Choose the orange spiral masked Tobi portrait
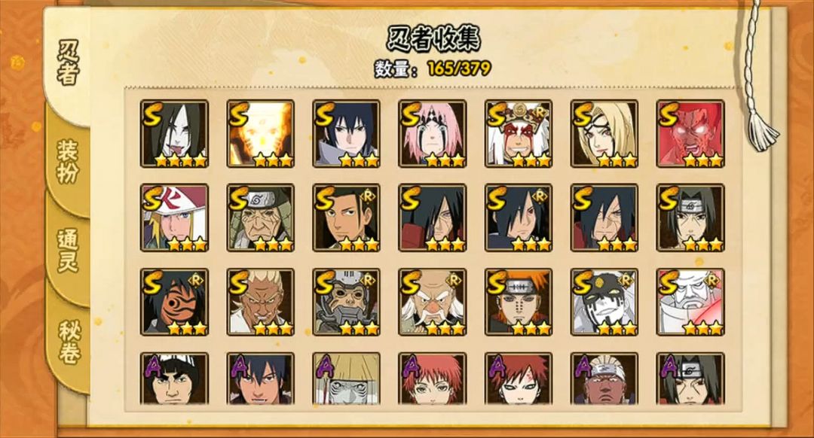Image resolution: width=814 pixels, height=438 pixels. tap(174, 303)
